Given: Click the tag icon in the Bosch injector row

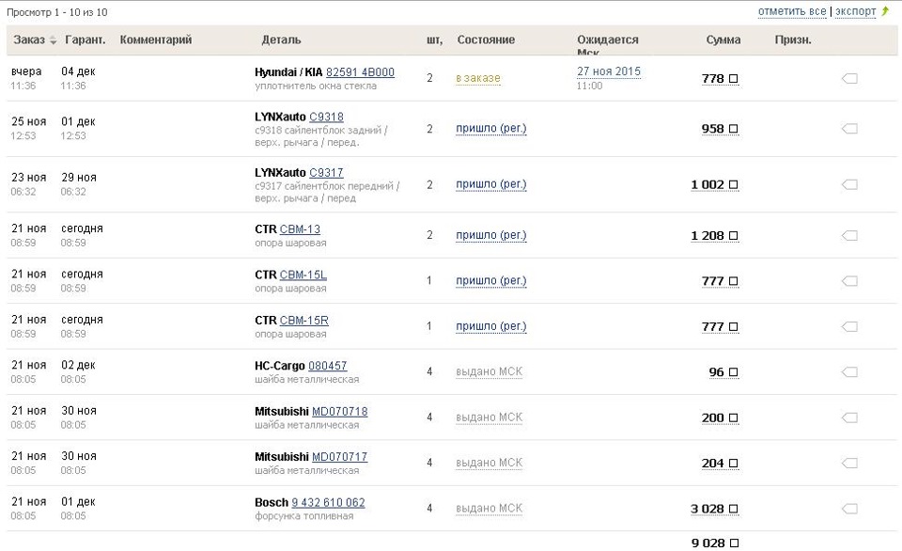Looking at the screenshot, I should click(x=849, y=509).
